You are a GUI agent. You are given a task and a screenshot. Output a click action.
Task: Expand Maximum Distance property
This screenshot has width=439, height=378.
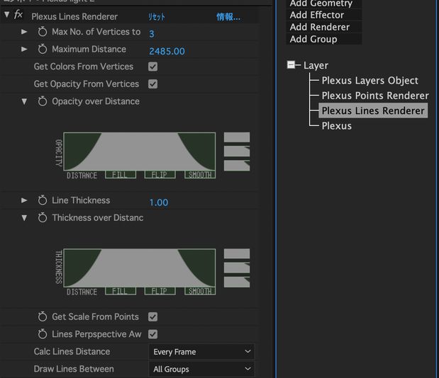point(24,49)
